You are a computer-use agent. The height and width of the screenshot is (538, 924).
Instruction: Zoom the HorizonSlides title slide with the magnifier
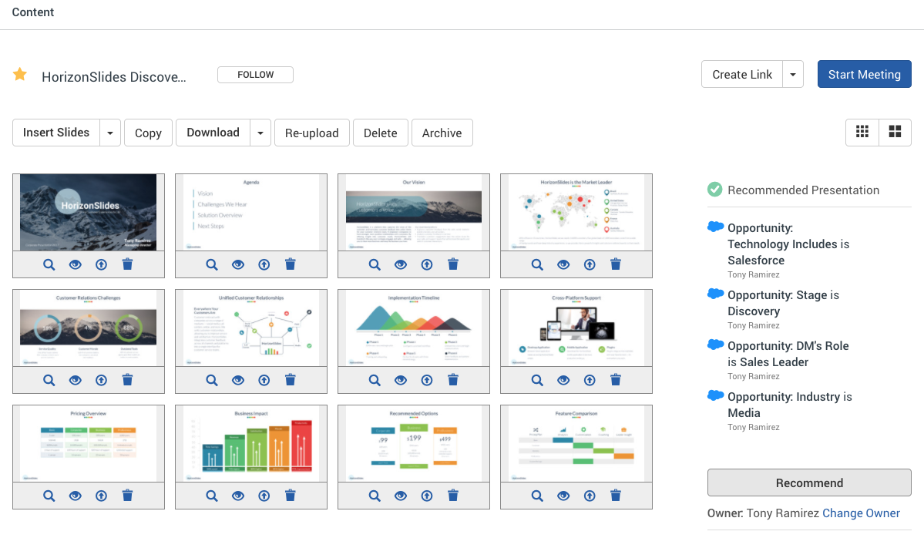click(x=49, y=264)
